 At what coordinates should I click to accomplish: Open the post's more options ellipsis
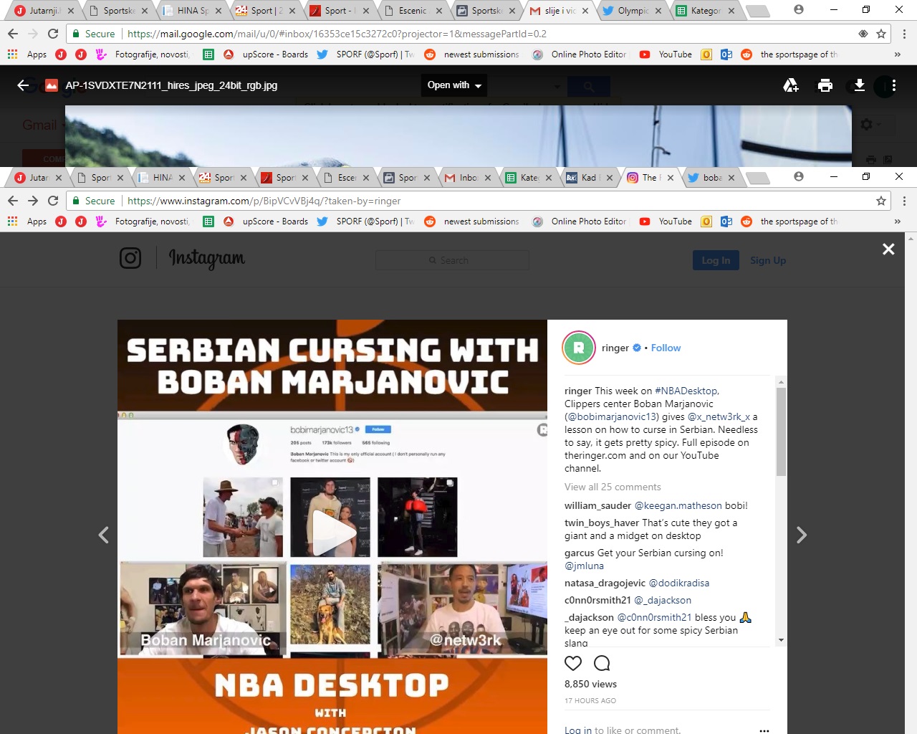click(764, 730)
